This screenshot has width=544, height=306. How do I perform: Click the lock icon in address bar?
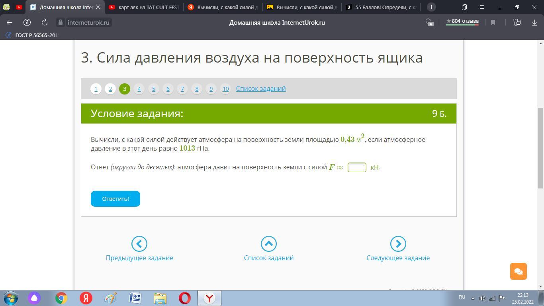tap(61, 23)
